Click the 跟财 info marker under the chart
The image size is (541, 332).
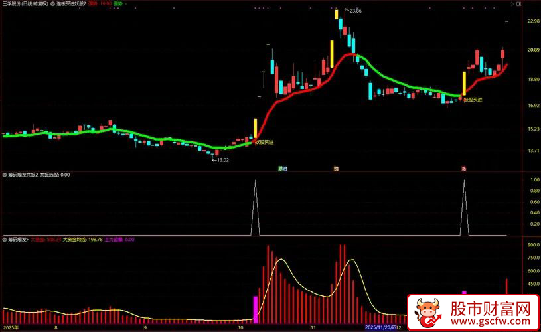(283, 169)
